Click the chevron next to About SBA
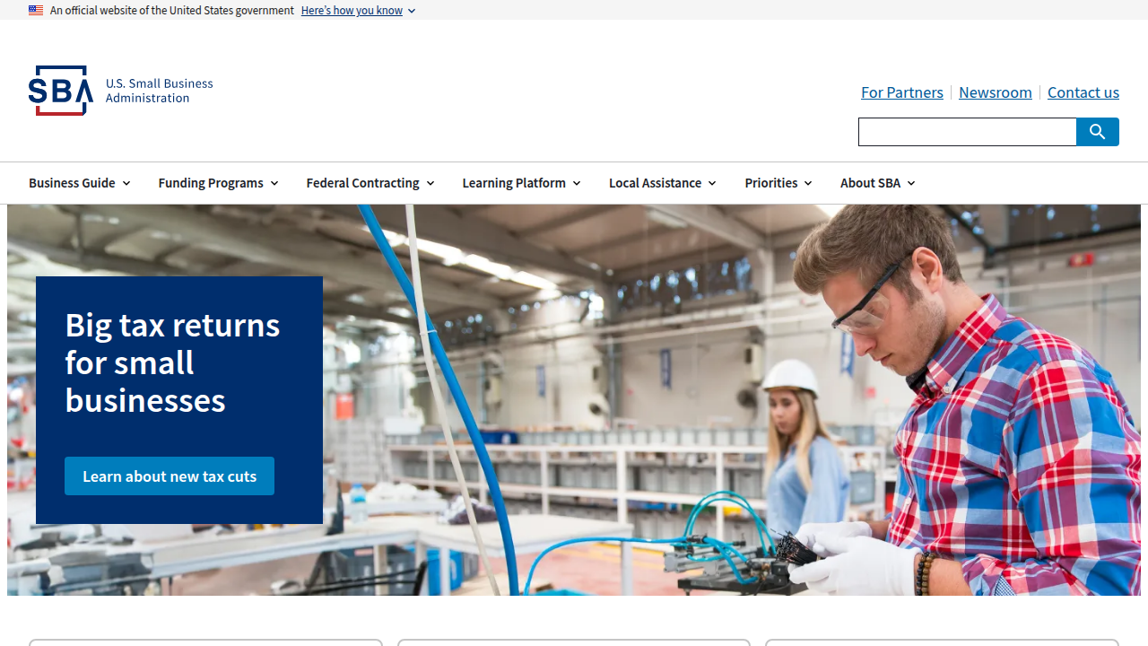The image size is (1148, 646). click(911, 182)
